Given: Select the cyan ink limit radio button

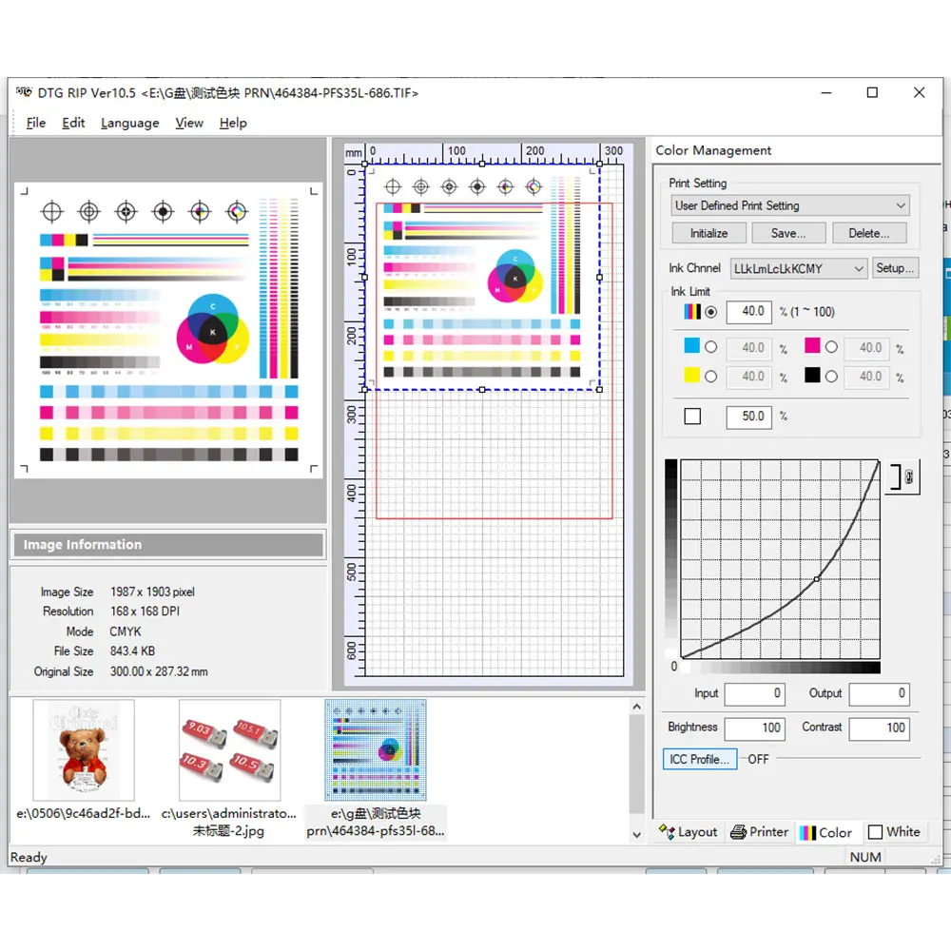Looking at the screenshot, I should click(x=710, y=347).
